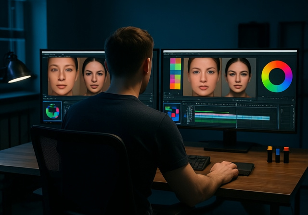
Task: Select dark-haired face preview on right monitor
Action: [x=239, y=78]
